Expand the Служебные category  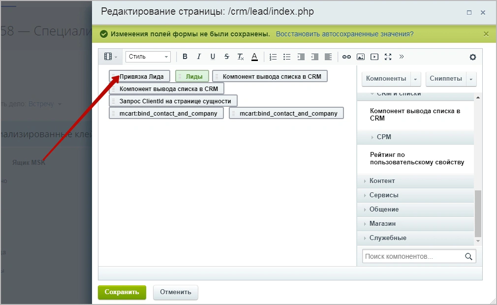point(415,238)
